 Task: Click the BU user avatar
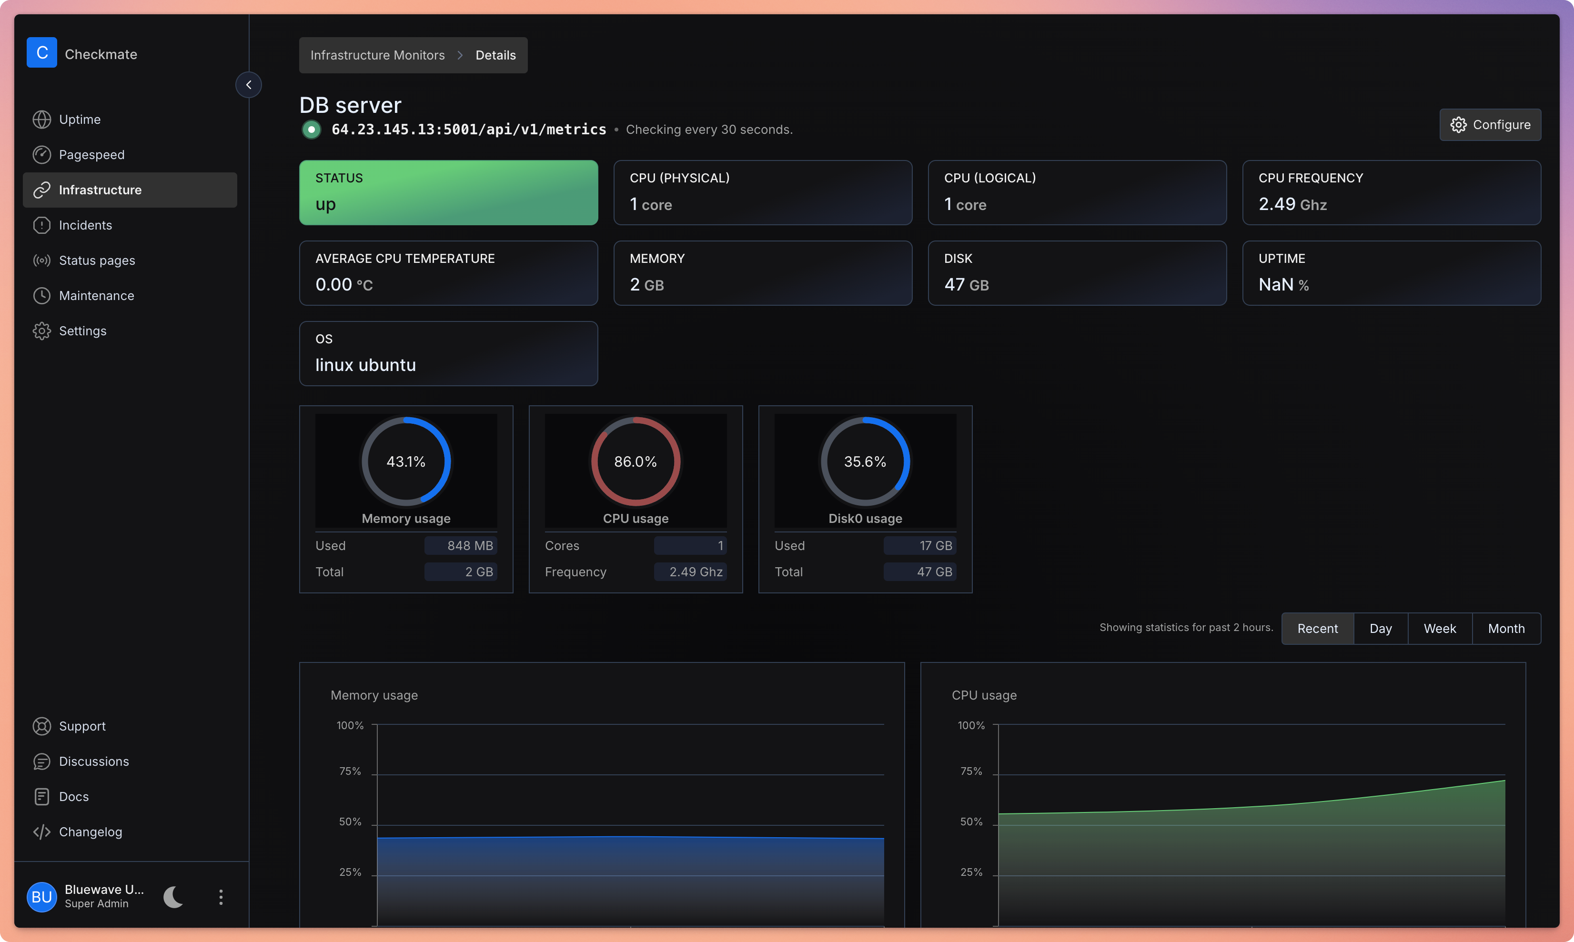(42, 896)
